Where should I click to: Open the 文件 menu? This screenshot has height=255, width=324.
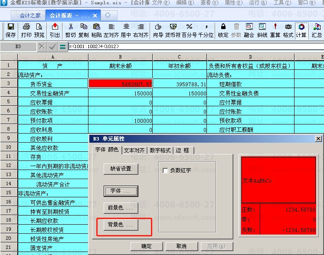click(x=160, y=3)
